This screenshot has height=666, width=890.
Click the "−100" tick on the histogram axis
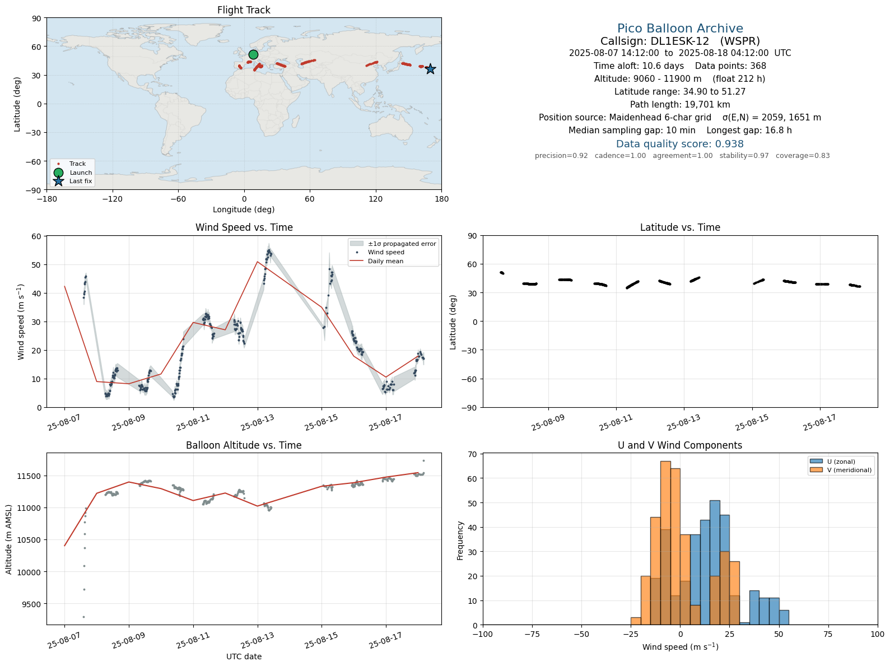[483, 635]
